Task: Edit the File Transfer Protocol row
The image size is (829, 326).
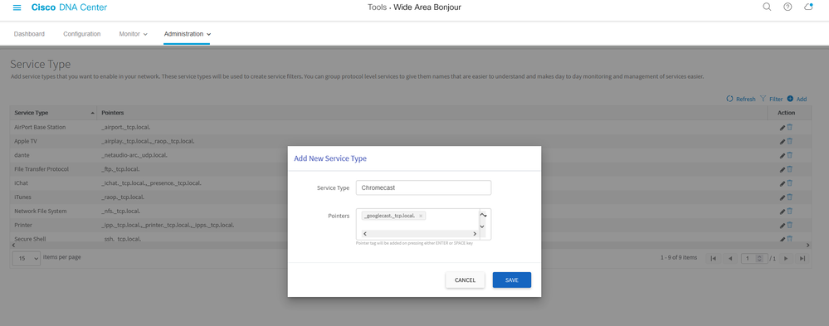Action: [x=783, y=169]
